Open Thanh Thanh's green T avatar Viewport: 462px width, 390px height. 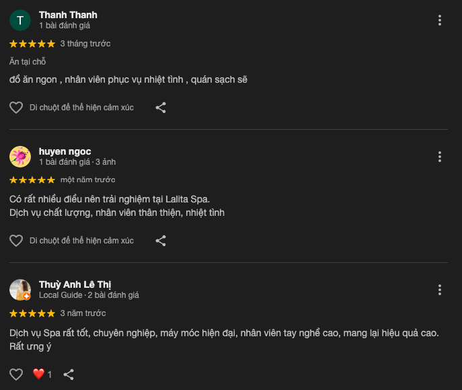(20, 20)
